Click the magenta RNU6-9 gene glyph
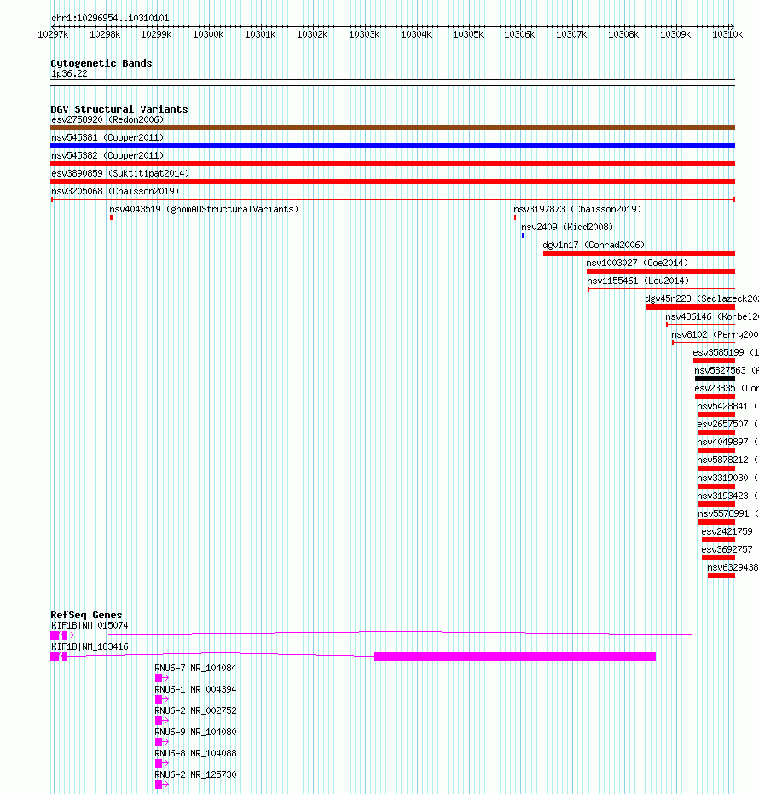This screenshot has height=794, width=759. 162,742
